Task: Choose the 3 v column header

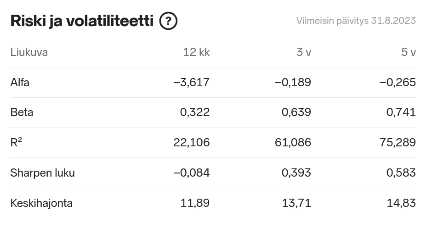Action: pyautogui.click(x=303, y=52)
